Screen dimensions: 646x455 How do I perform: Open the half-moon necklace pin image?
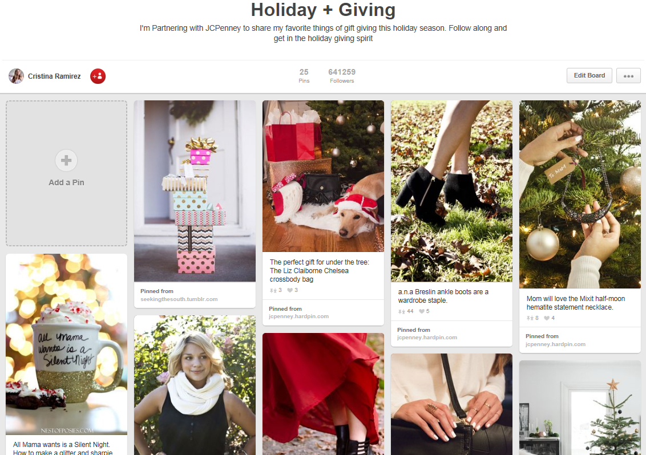(580, 194)
